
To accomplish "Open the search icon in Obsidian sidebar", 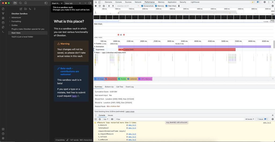I will click(x=20, y=3).
